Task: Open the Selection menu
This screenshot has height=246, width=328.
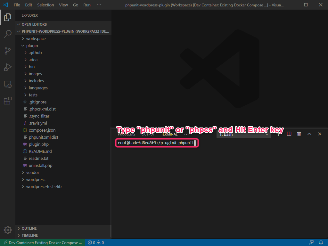Action: coord(45,5)
